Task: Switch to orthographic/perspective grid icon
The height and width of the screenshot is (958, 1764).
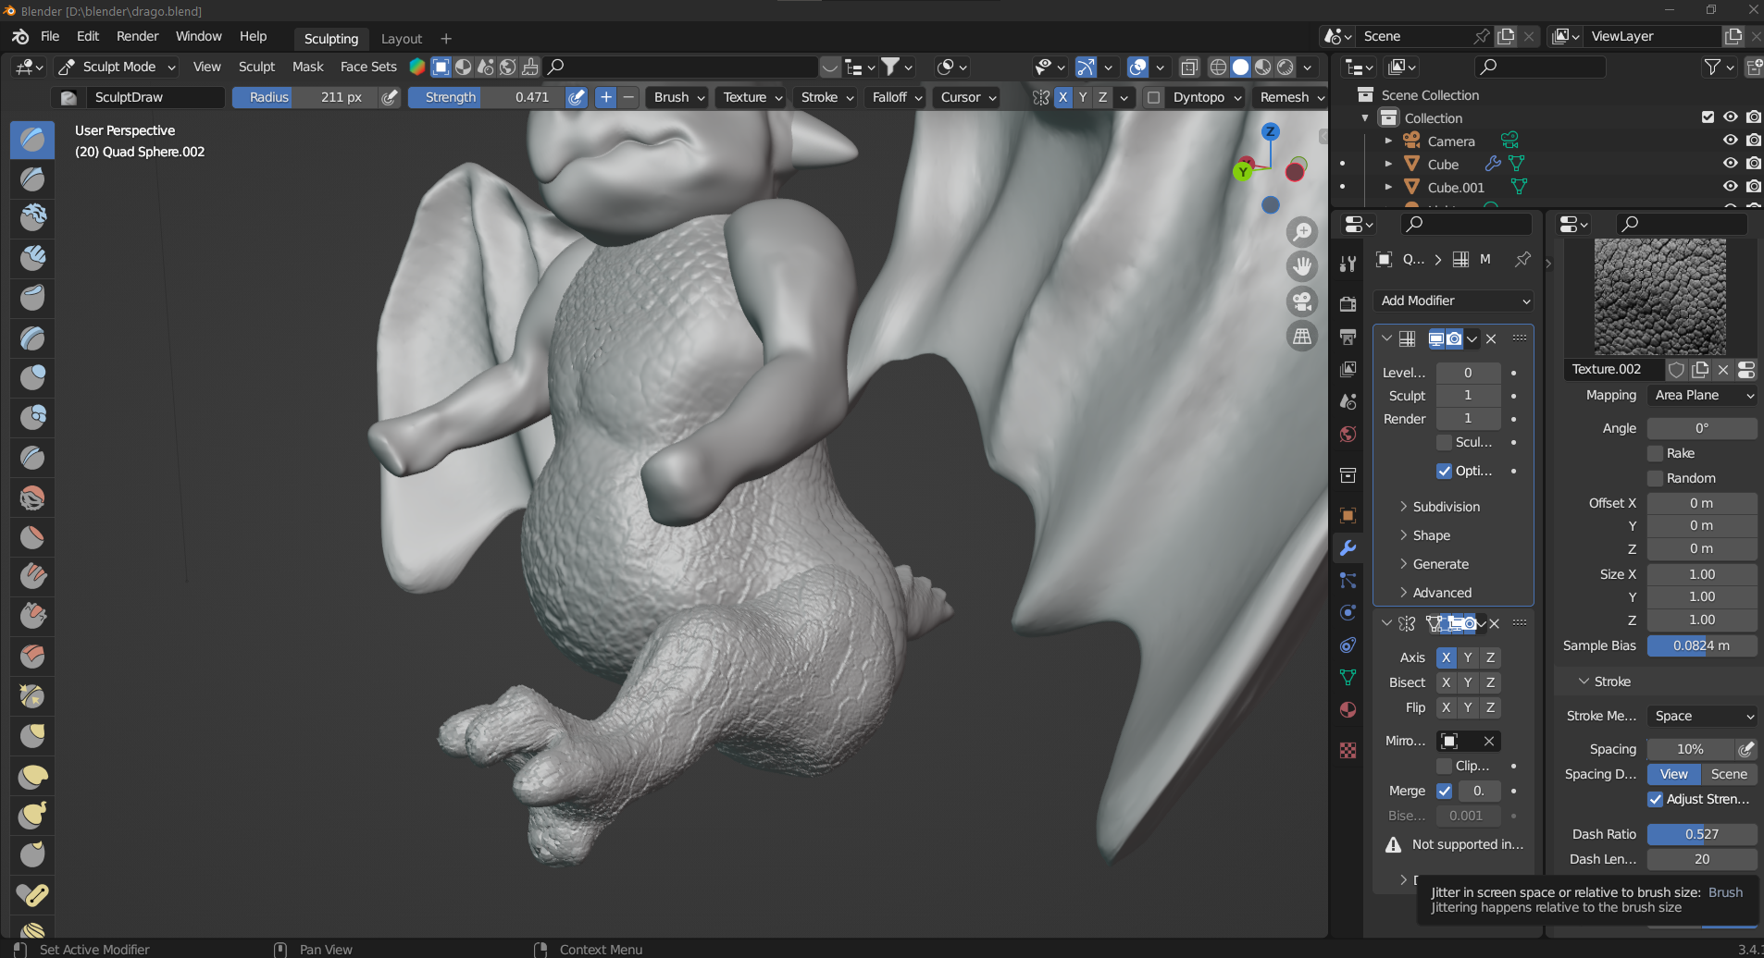Action: click(x=1302, y=337)
